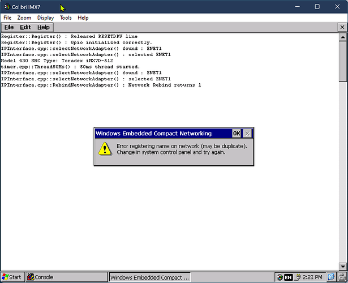Click the Model 430 SBC Type log line
This screenshot has width=348, height=283.
57,61
